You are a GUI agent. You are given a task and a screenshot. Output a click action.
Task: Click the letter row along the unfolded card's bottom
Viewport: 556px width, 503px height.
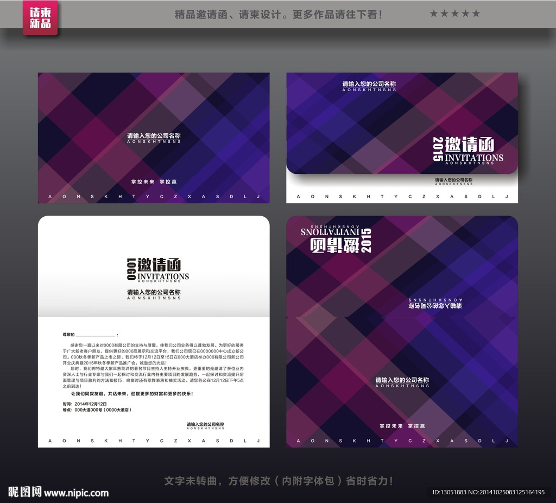pos(402,441)
